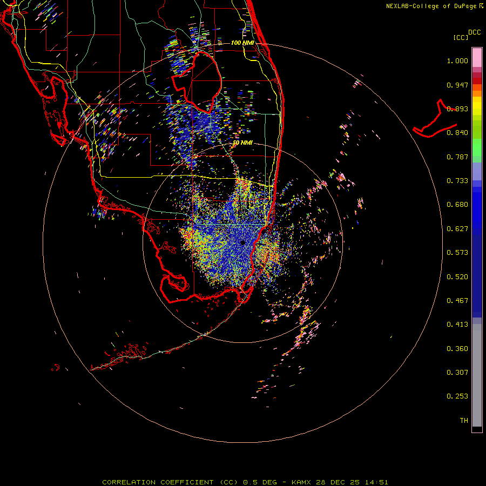Screen dimensions: 486x486
Task: Click the TH threshold label
Action: (x=464, y=421)
